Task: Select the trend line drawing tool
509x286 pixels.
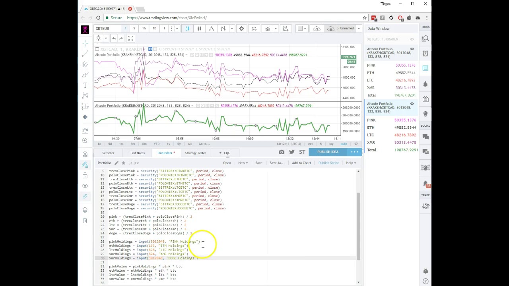Action: pos(85,54)
